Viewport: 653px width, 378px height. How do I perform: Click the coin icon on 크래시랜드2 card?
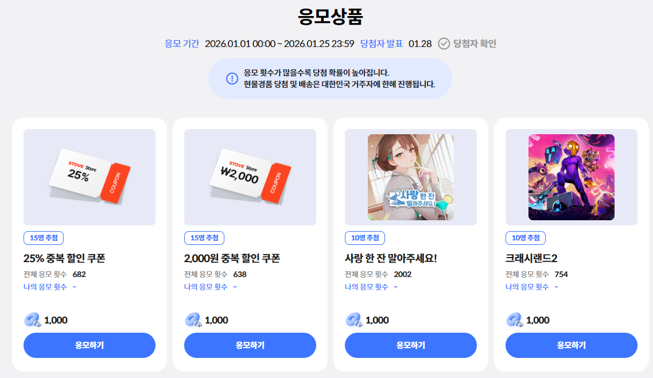pos(515,319)
